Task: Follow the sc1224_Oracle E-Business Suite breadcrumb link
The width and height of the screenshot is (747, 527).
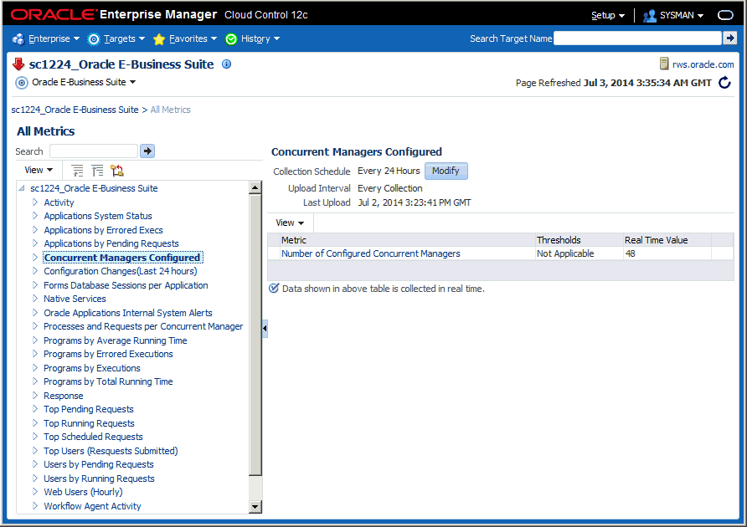Action: click(x=75, y=110)
